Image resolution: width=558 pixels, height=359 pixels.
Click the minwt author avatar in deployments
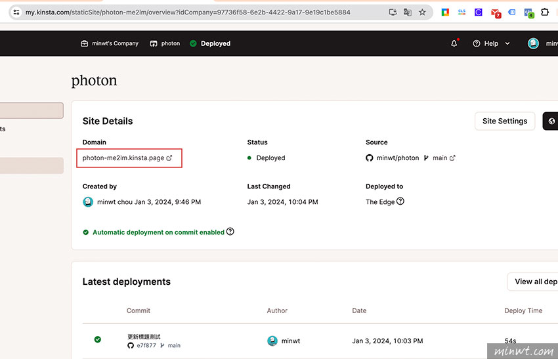pos(272,341)
